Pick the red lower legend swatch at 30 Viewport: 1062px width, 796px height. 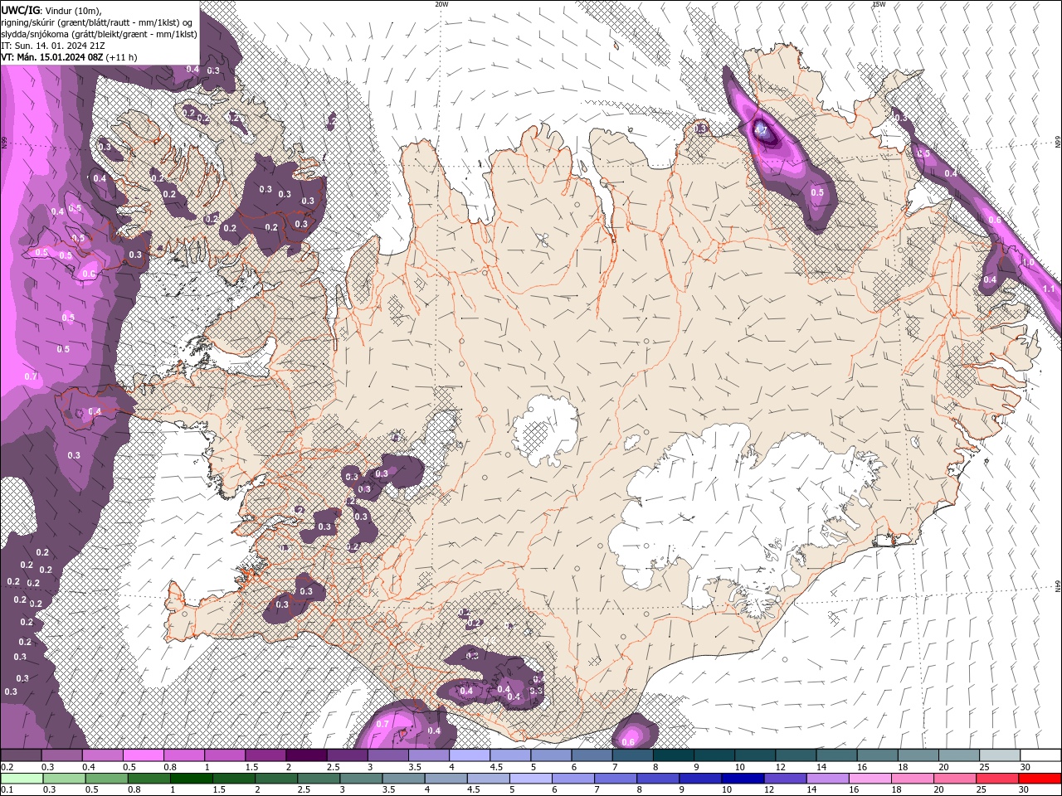[1040, 779]
